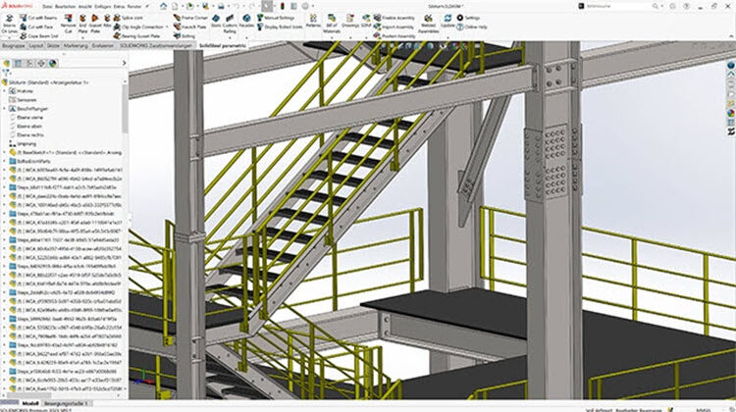This screenshot has width=736, height=412.
Task: Switch to the SolidSteel parametric tab
Action: (x=224, y=47)
